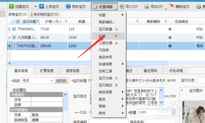Uncheck the 于MOMO row checkbox
The width and height of the screenshot is (205, 123).
click(14, 29)
